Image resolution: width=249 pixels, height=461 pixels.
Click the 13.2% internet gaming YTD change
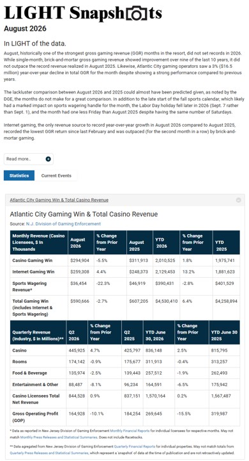click(188, 271)
